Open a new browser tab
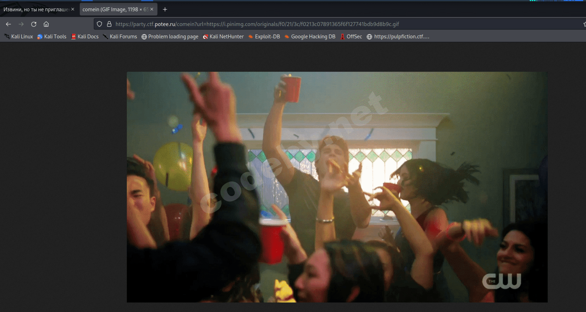This screenshot has height=312, width=586. 165,9
